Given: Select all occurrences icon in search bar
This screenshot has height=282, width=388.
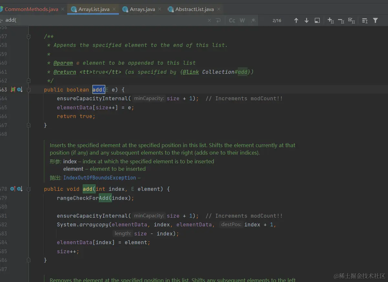Looking at the screenshot, I should 351,21.
